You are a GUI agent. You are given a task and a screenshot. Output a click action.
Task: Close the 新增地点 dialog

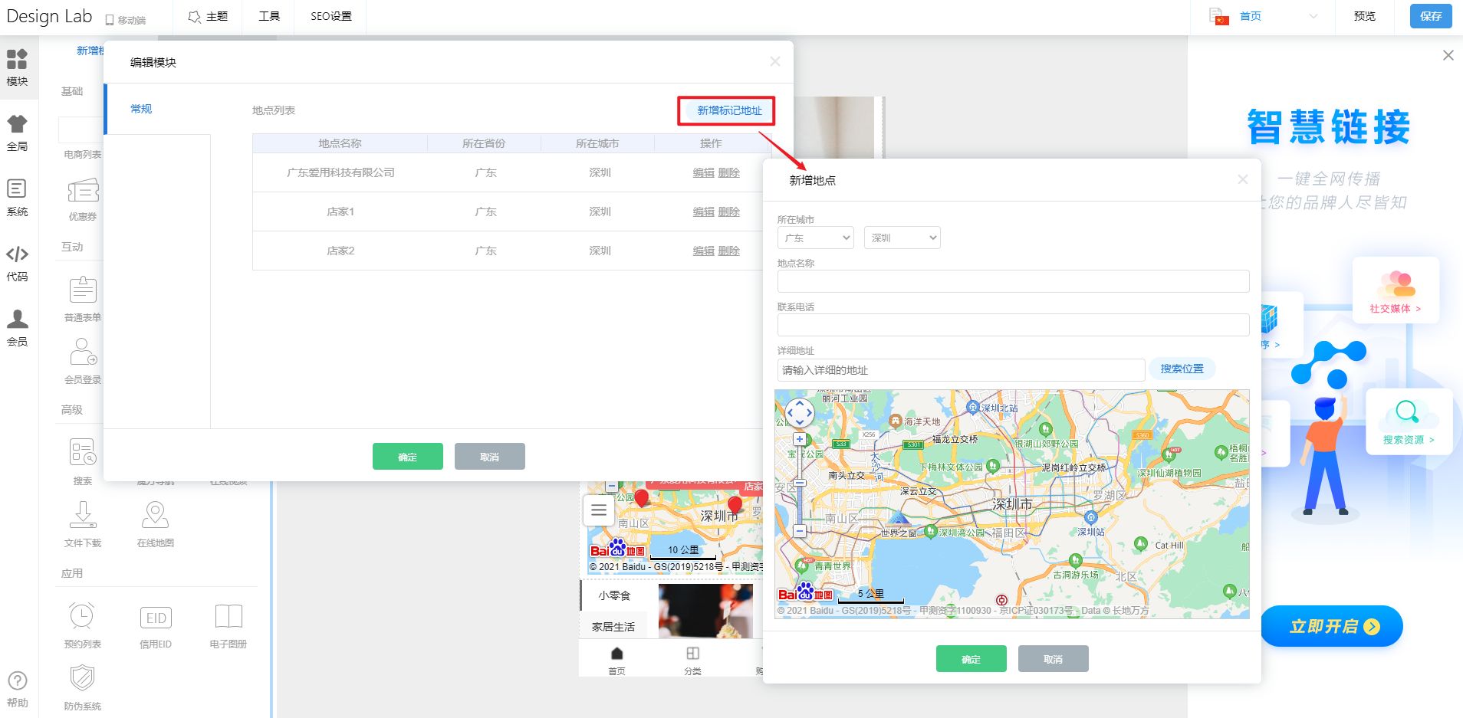(x=1243, y=179)
